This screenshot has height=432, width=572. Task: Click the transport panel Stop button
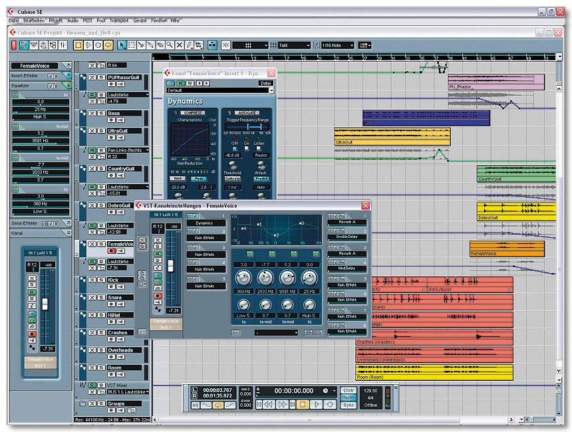(x=303, y=404)
